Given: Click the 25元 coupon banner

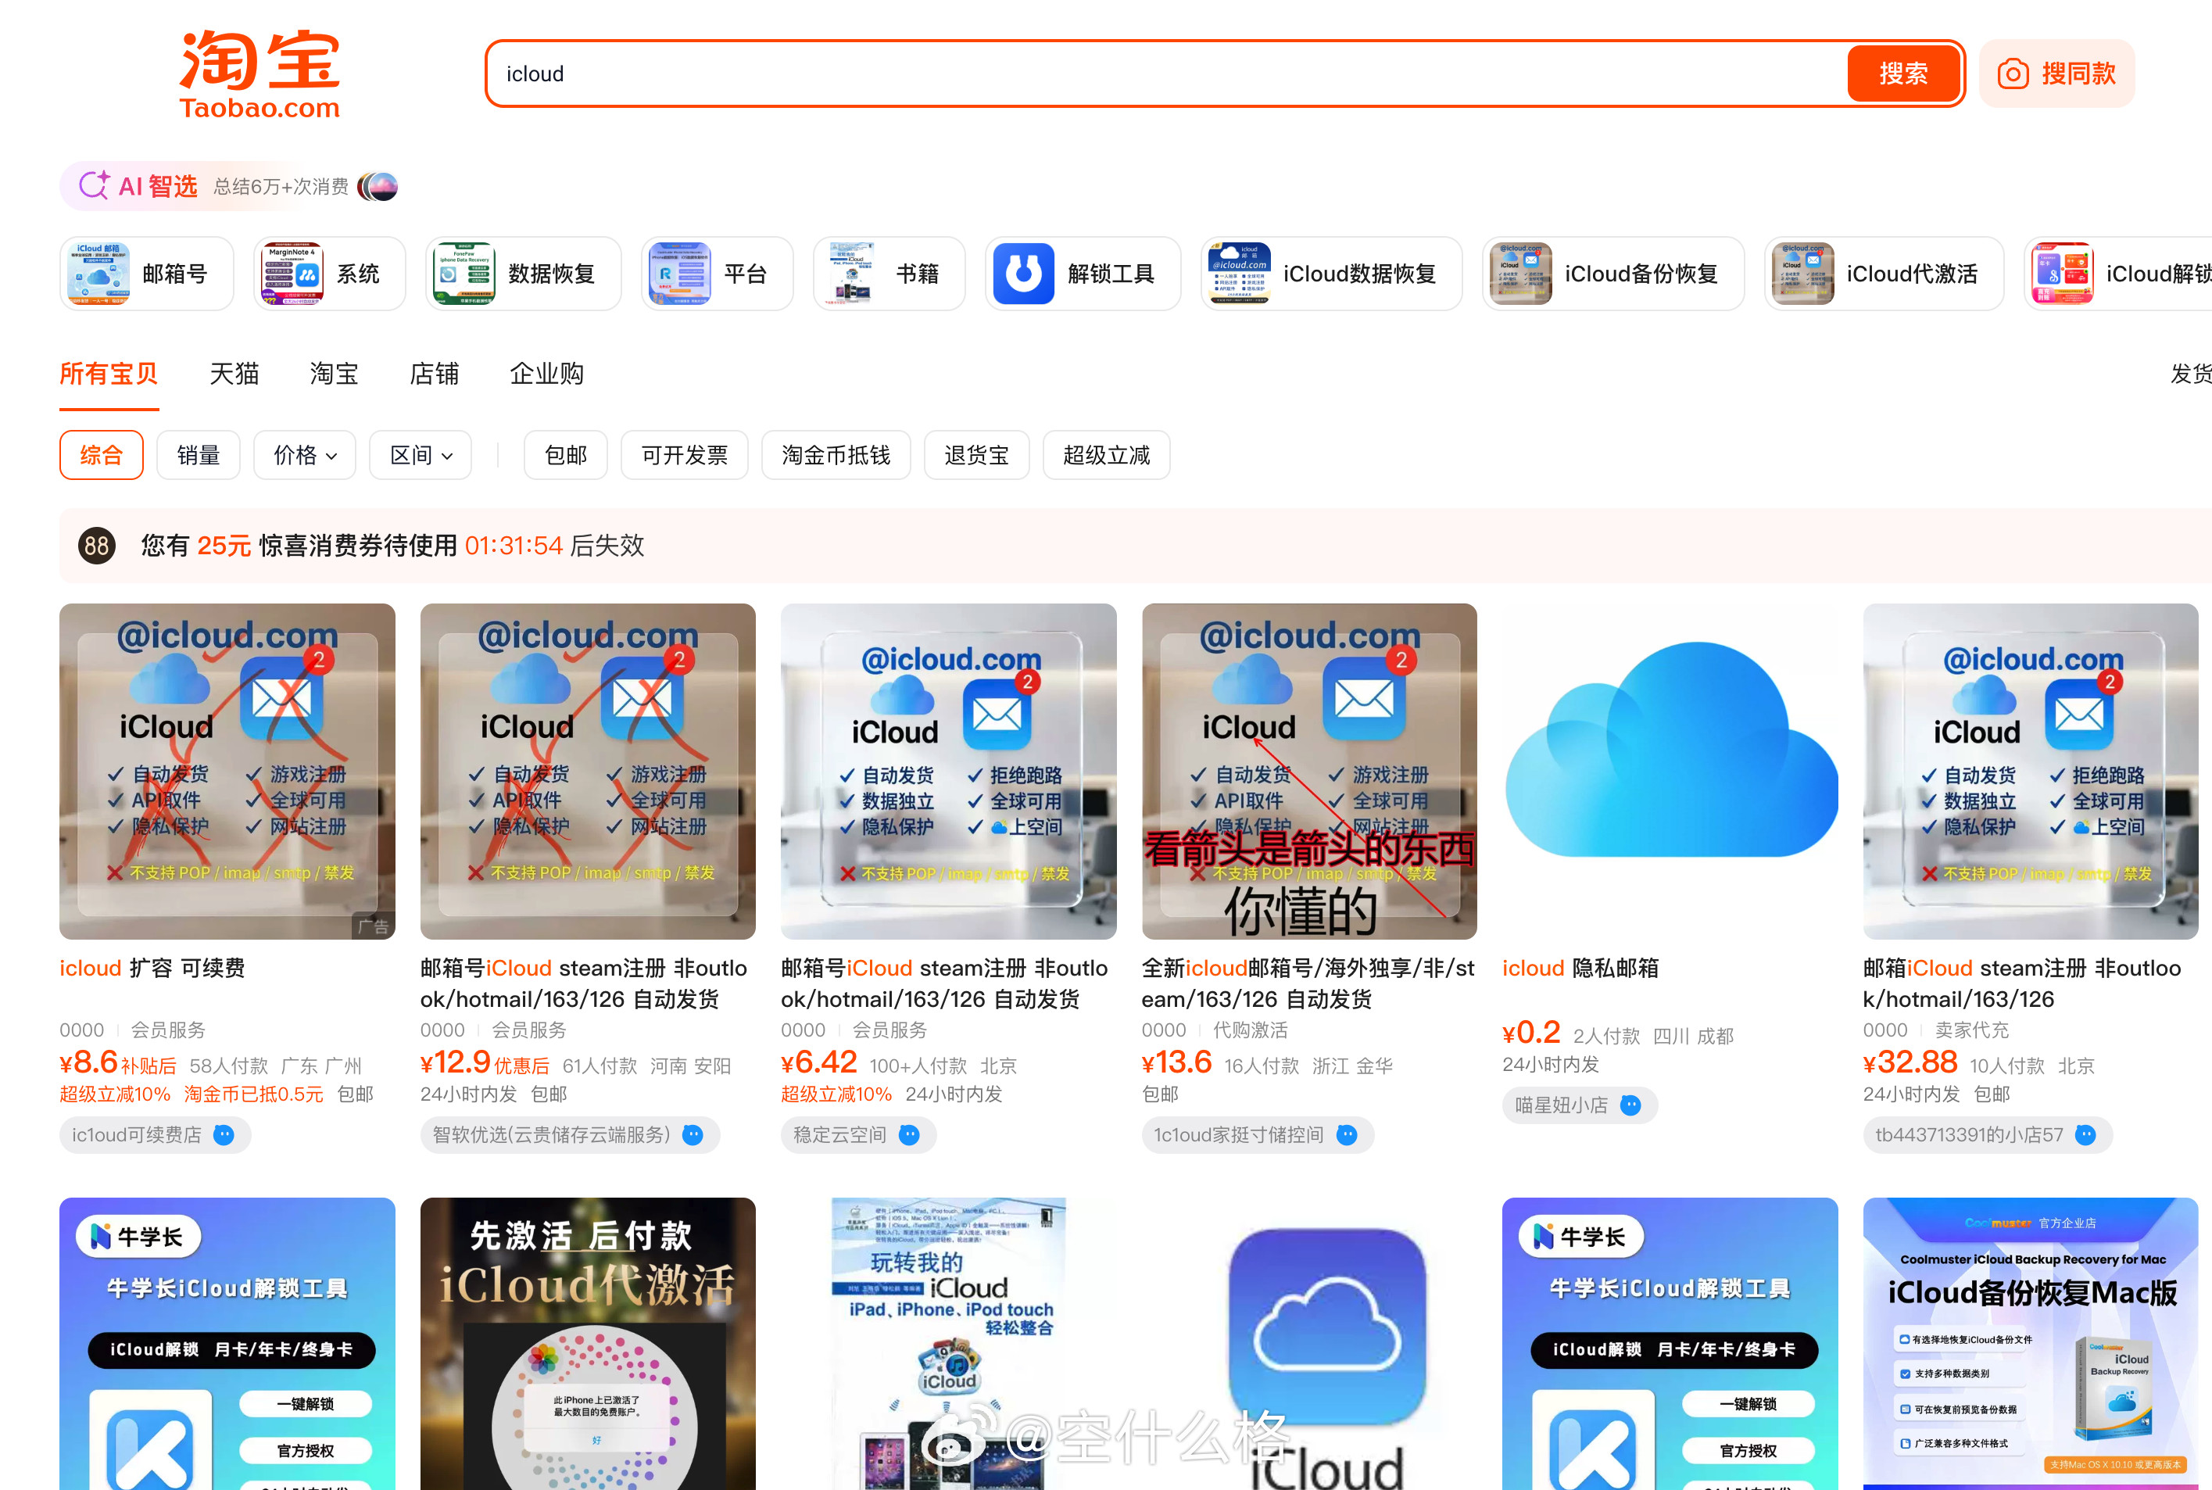Looking at the screenshot, I should 1136,546.
